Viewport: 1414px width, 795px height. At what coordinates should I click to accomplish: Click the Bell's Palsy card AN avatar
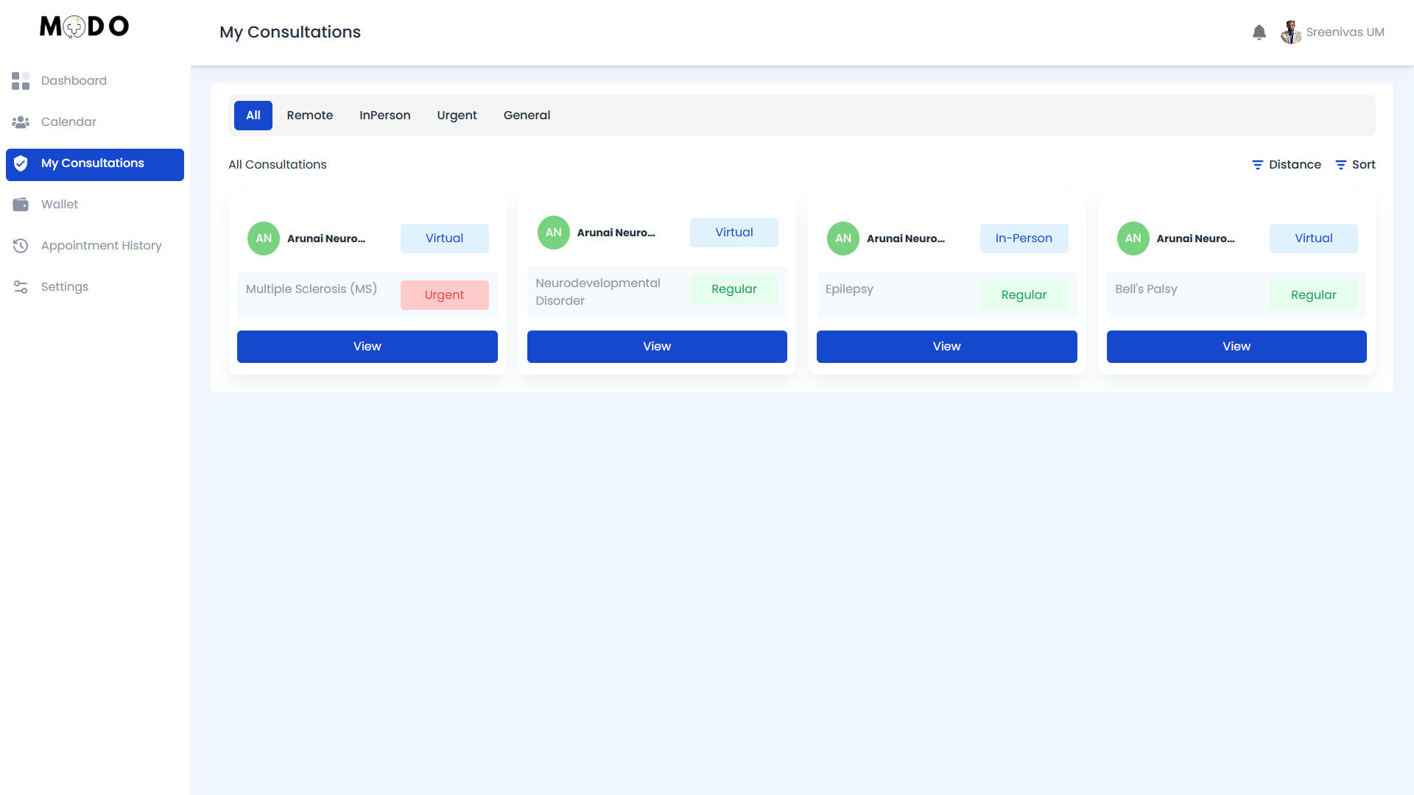(1133, 239)
